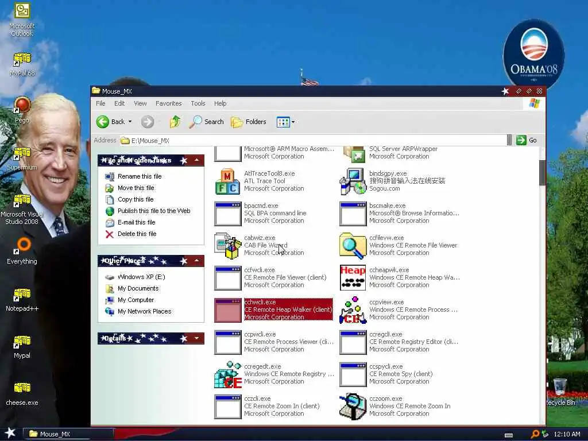
Task: Select the cczoom.exe Remote Zoom In icon
Action: pyautogui.click(x=353, y=407)
